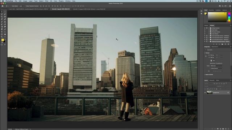Expand the Default Actions folder
232x130 pixels.
click(209, 28)
